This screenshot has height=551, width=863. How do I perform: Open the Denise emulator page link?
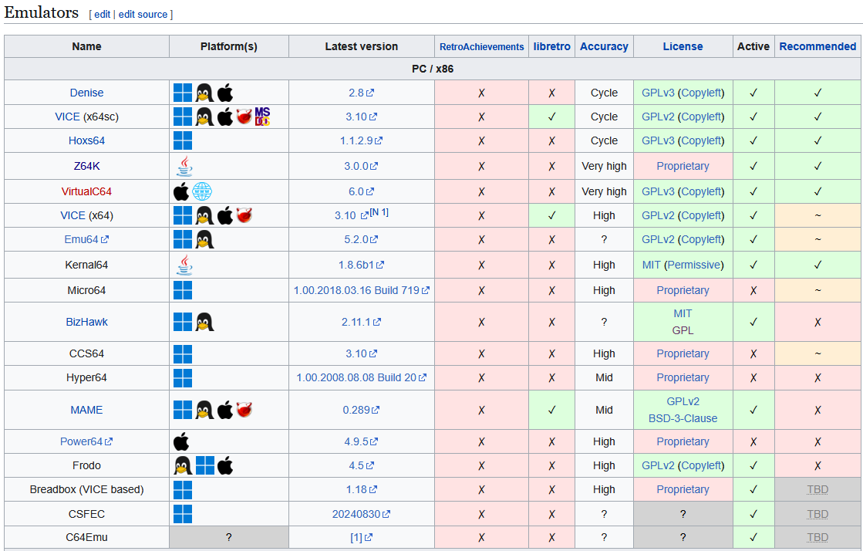coord(86,93)
